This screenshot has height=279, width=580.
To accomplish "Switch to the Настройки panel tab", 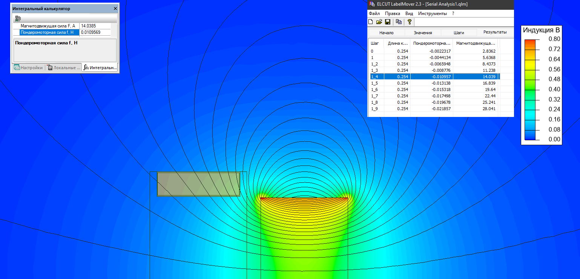I will point(28,68).
